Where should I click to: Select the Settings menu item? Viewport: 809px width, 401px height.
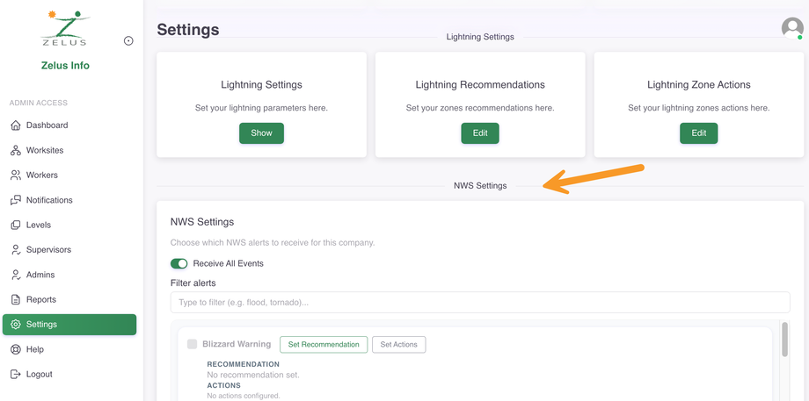click(x=41, y=325)
